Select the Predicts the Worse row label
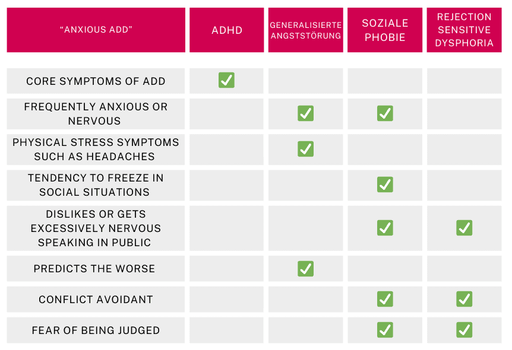This screenshot has width=512, height=350. point(94,269)
